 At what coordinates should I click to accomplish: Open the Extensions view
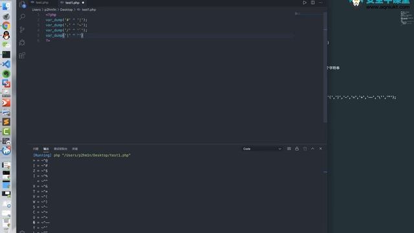(23, 55)
